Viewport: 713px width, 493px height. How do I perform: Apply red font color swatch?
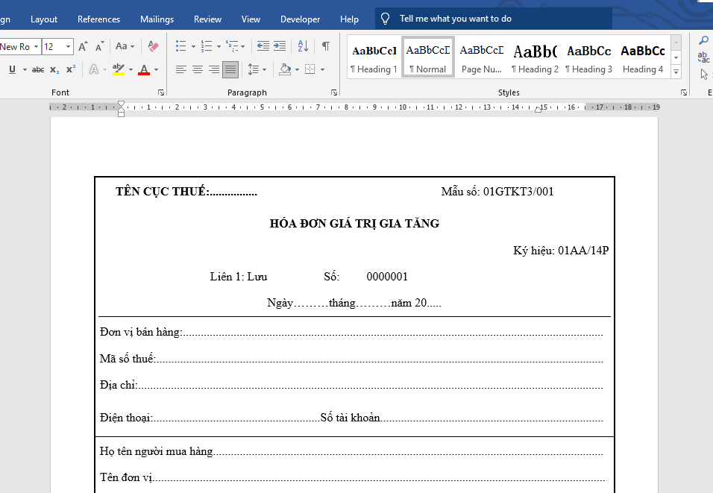(143, 69)
